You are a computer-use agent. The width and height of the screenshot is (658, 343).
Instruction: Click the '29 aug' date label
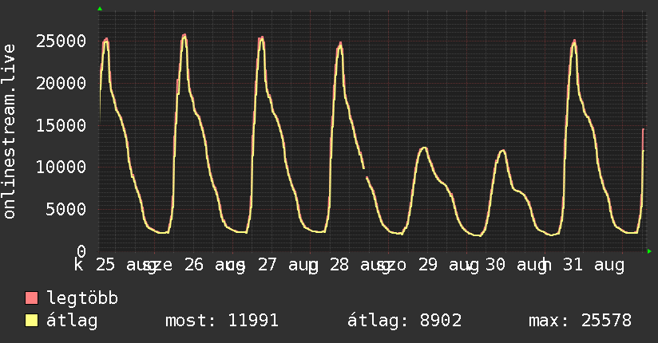448,265
